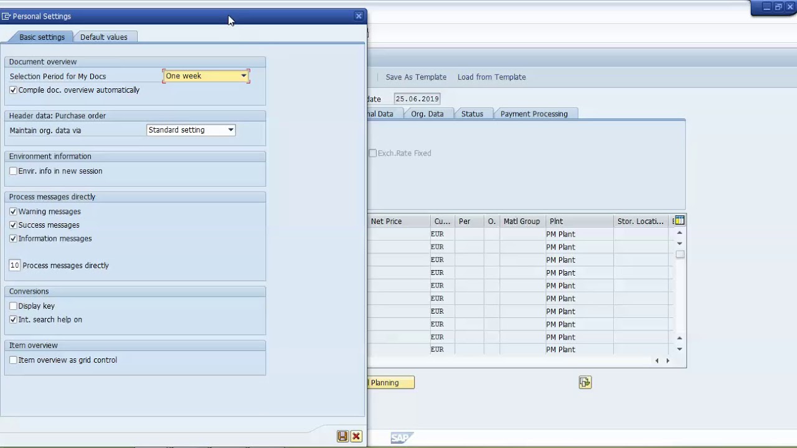This screenshot has height=448, width=797.
Task: Click the Personal Settings title bar icon
Action: coord(6,16)
